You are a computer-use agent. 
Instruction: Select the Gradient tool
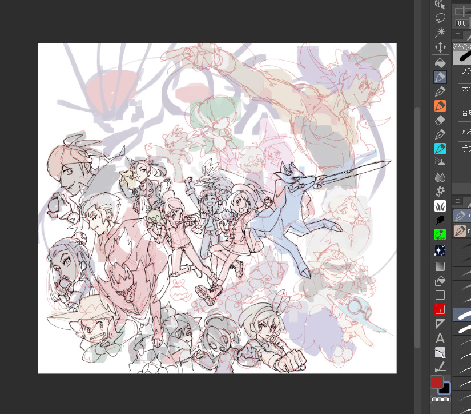(440, 266)
